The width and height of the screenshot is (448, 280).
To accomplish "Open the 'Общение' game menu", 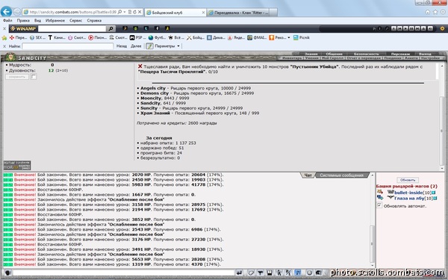I will (334, 54).
